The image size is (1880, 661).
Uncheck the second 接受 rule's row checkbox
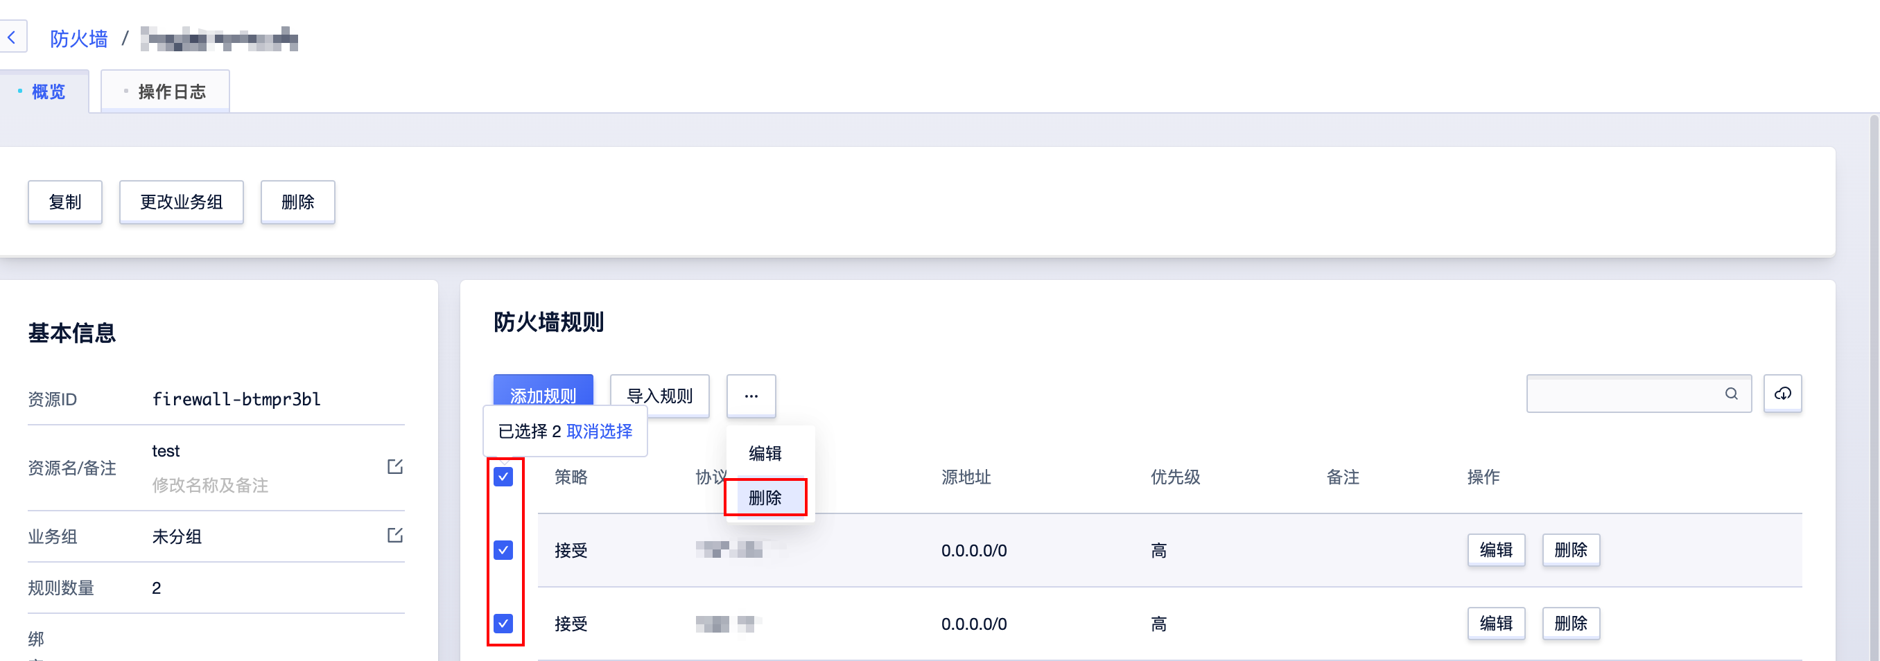[503, 624]
